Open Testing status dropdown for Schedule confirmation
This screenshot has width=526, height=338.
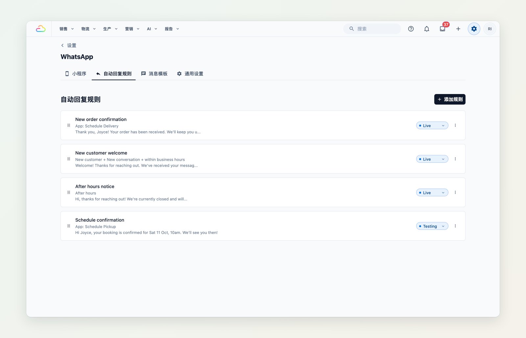pyautogui.click(x=432, y=226)
